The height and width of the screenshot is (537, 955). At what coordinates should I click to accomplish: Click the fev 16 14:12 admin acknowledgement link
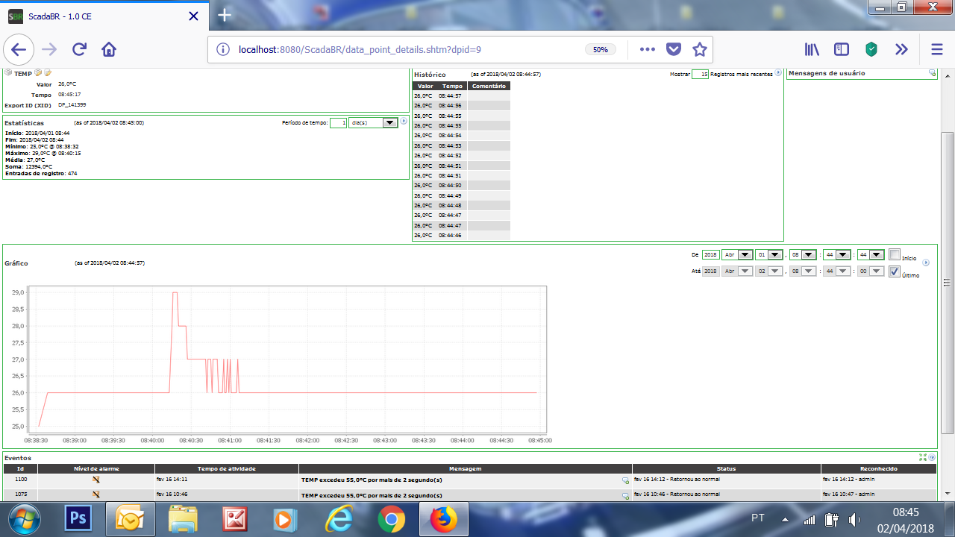coord(851,480)
